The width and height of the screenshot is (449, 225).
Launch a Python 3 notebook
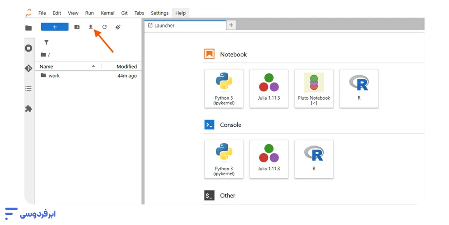(x=224, y=88)
